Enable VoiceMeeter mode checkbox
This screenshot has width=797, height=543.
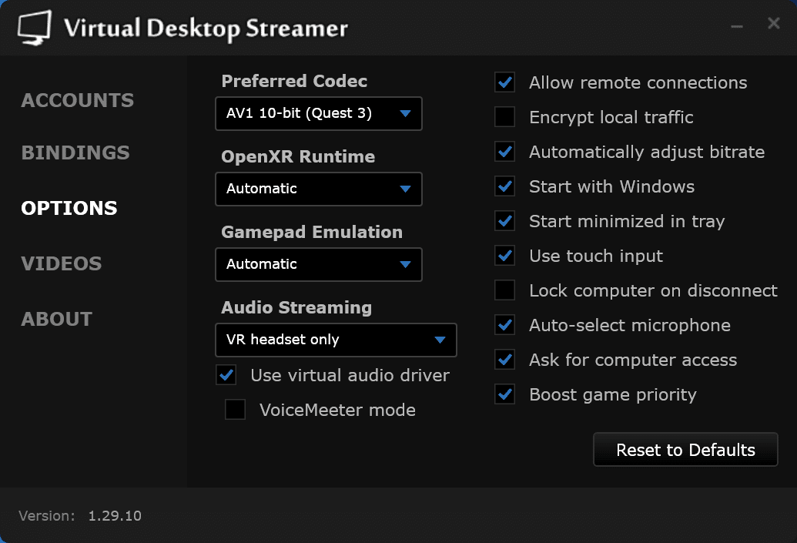click(x=235, y=410)
